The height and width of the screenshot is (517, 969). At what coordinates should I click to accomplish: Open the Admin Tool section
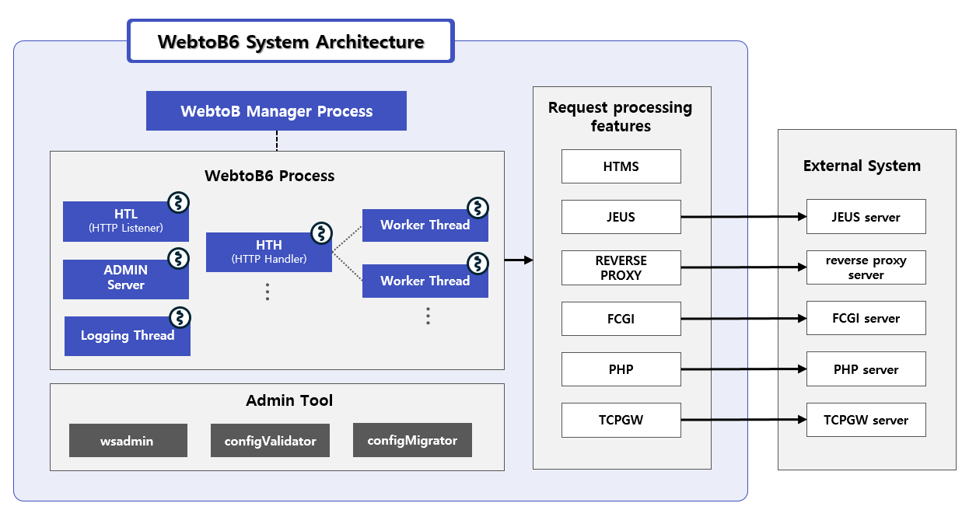288,400
